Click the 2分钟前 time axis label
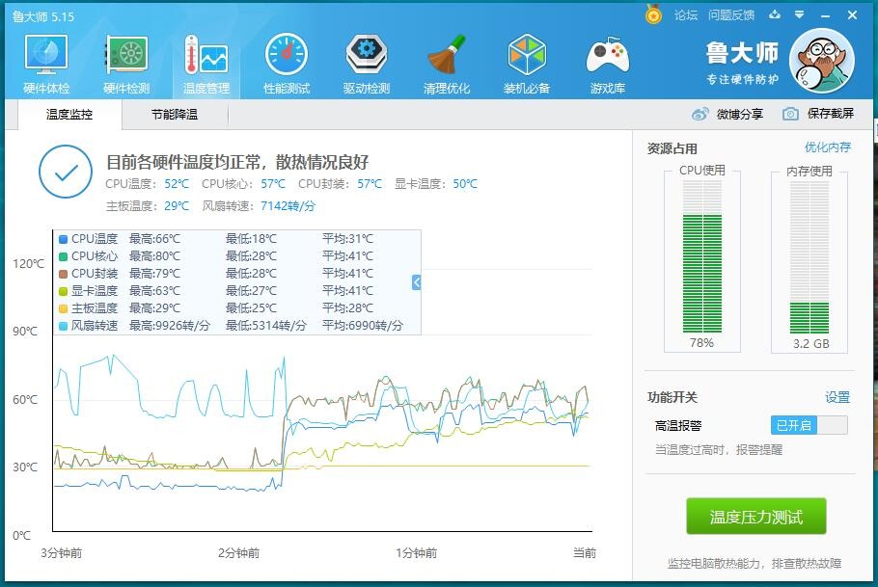Image resolution: width=878 pixels, height=587 pixels. [238, 553]
